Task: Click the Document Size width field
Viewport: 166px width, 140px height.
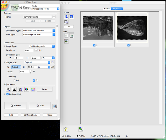Action: point(18,58)
